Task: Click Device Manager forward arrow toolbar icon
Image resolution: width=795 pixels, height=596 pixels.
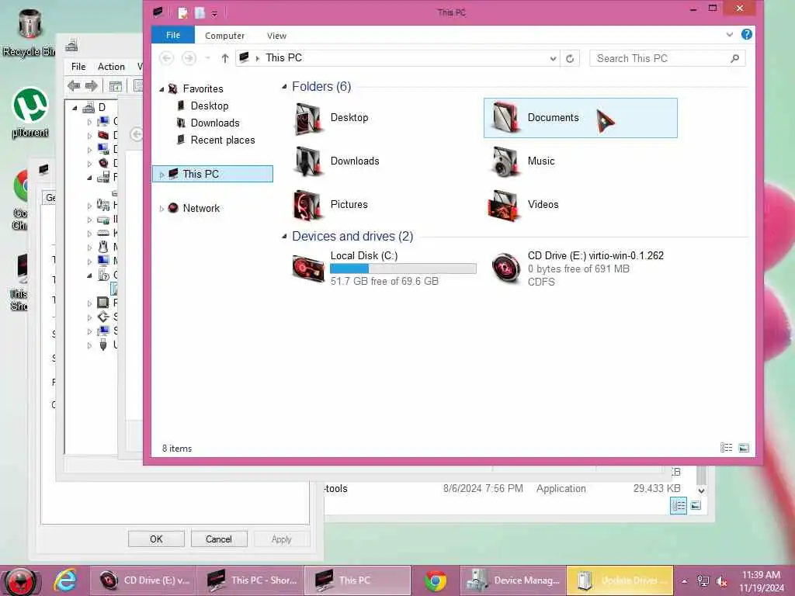Action: click(x=92, y=86)
